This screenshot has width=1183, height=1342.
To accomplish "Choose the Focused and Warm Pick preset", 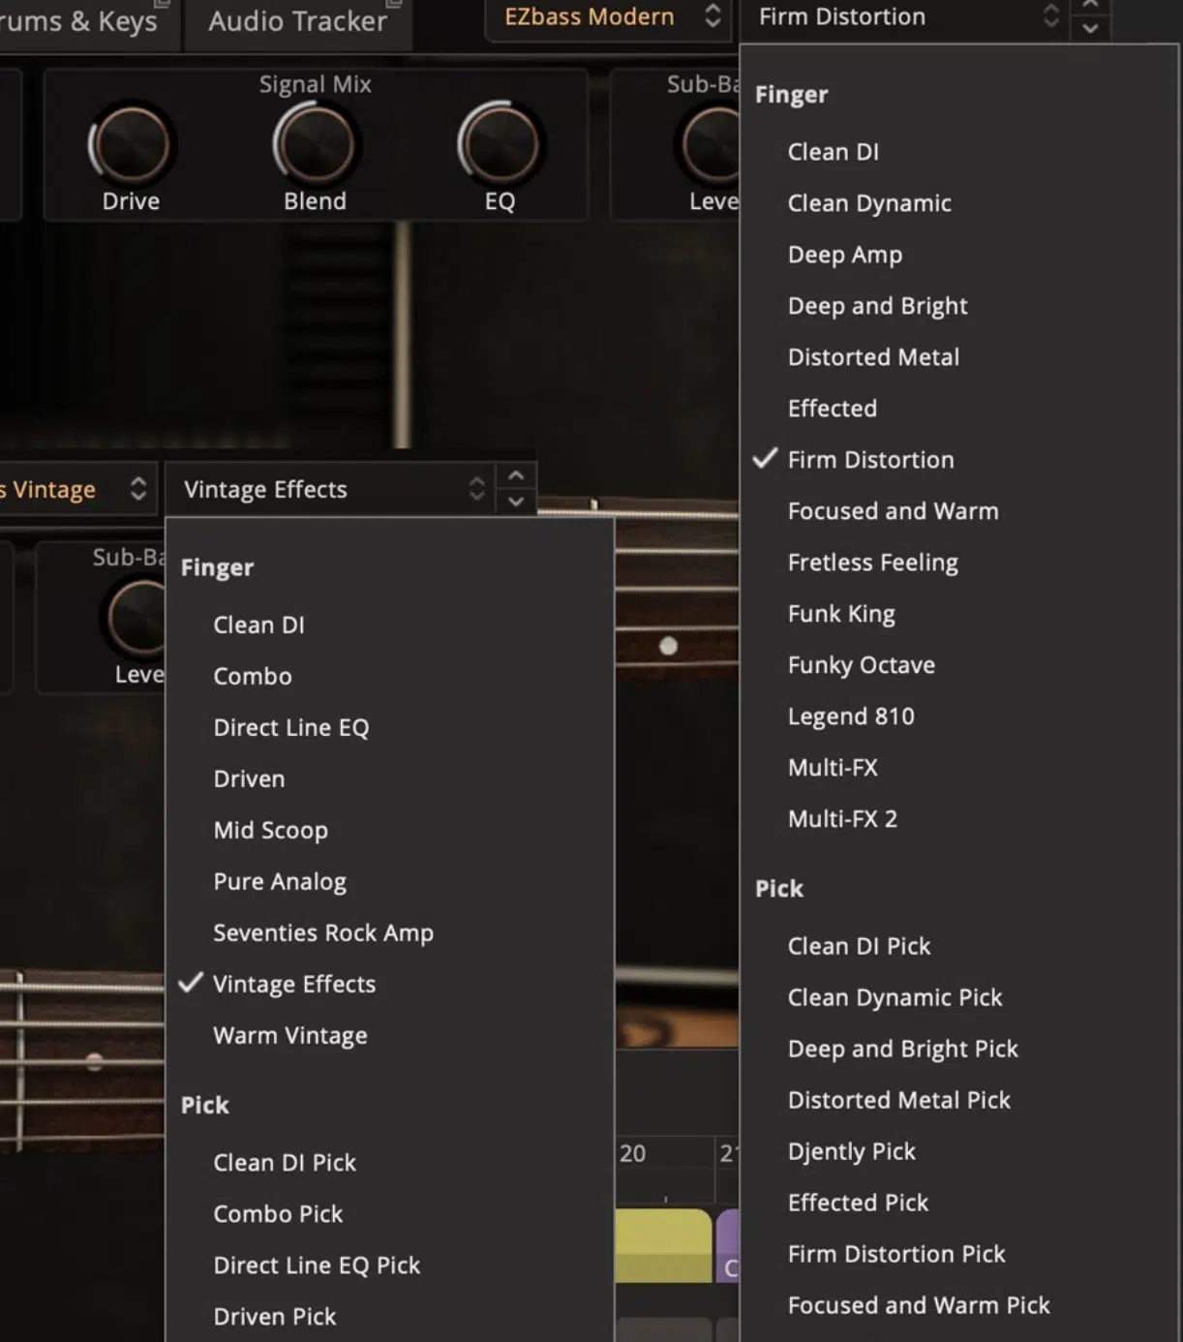I will coord(959,1305).
